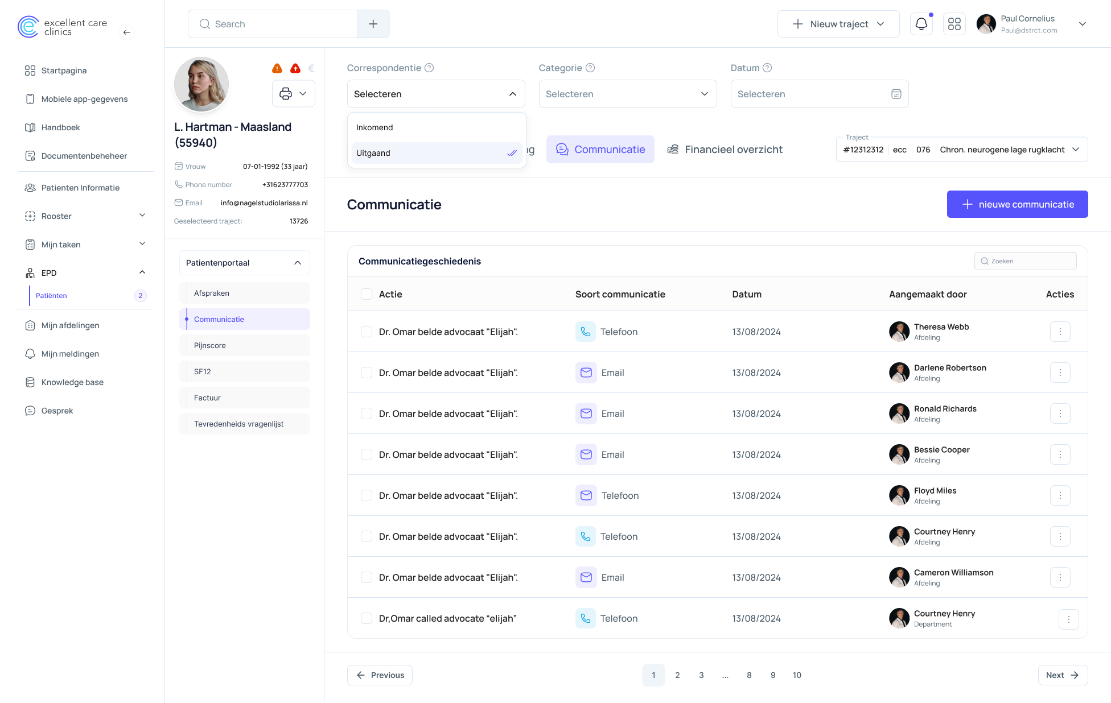Image resolution: width=1111 pixels, height=703 pixels.
Task: Click the printer icon button
Action: 286,94
